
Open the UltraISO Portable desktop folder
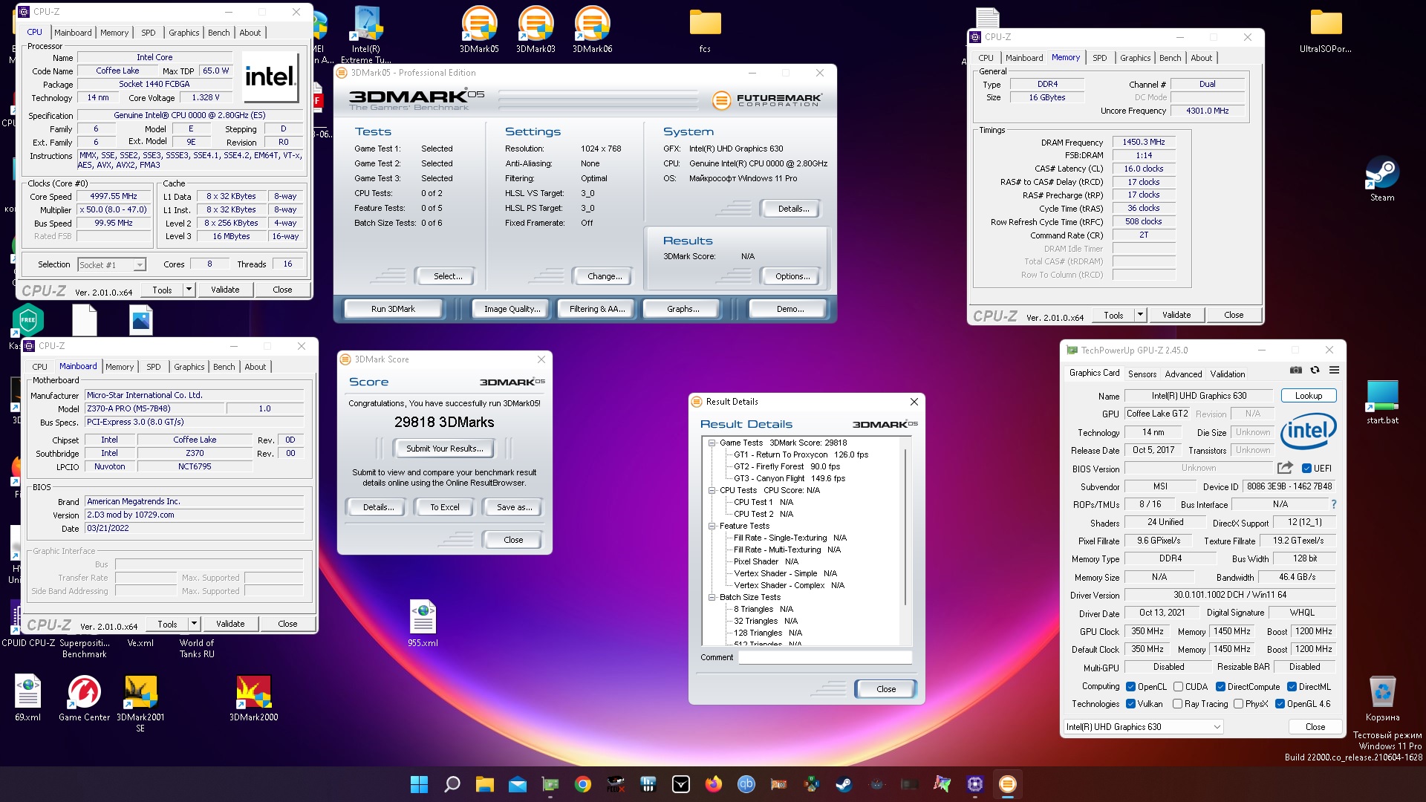click(1326, 30)
